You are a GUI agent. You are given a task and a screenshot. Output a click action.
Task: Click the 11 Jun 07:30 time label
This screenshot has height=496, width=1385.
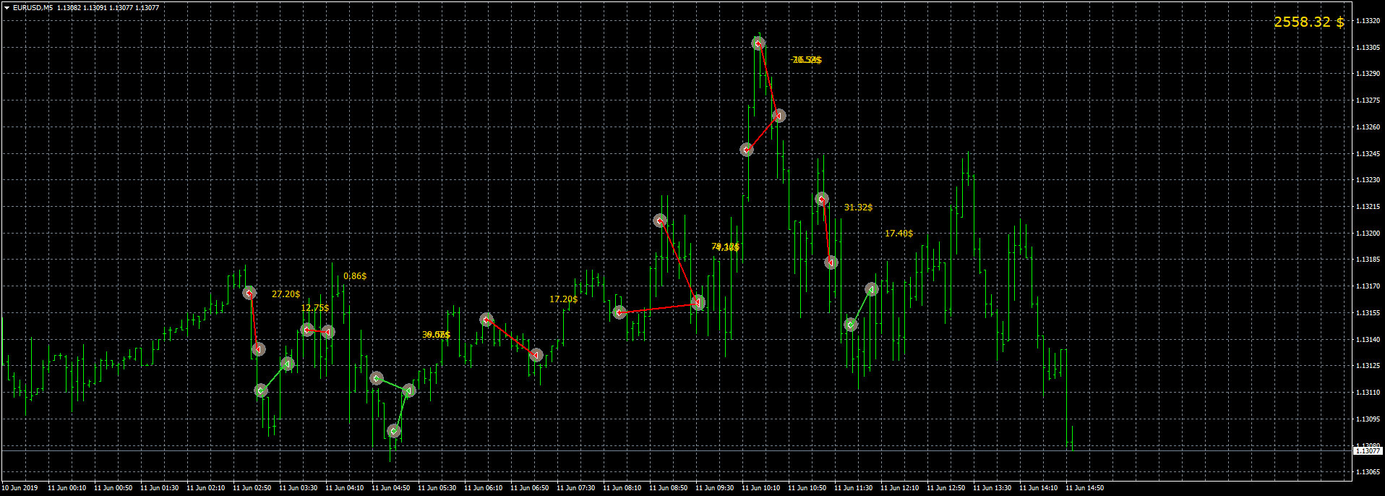(x=575, y=488)
